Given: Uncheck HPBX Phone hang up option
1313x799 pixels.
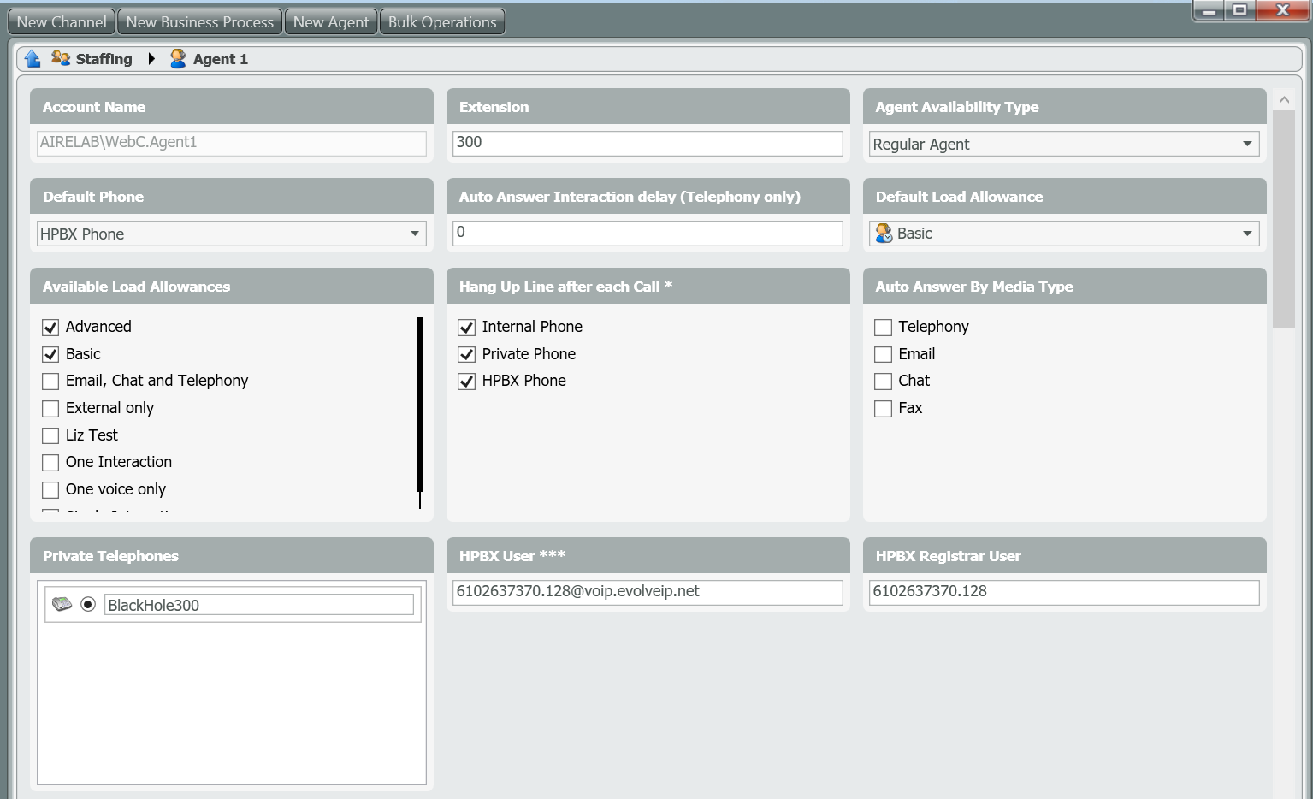Looking at the screenshot, I should click(x=466, y=382).
